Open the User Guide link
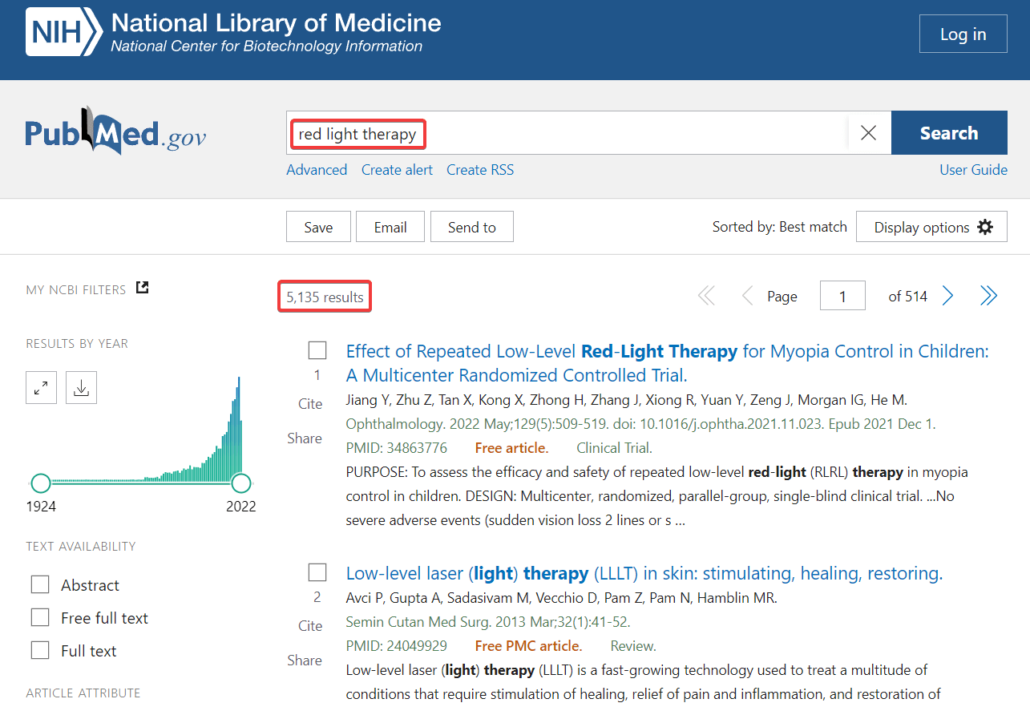This screenshot has width=1030, height=711. (973, 170)
